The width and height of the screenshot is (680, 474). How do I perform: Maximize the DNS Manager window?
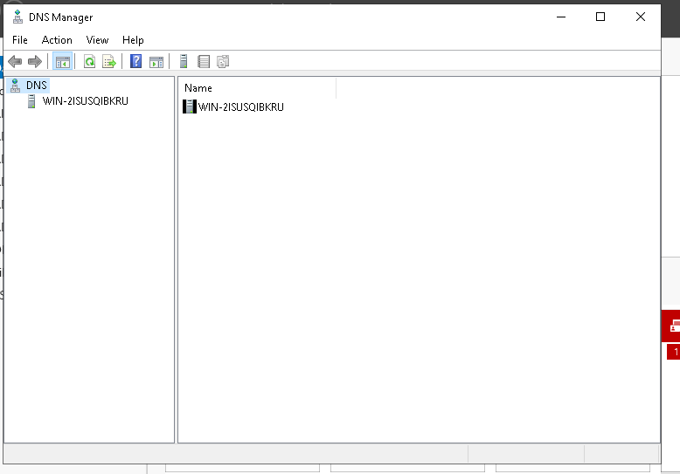[600, 17]
